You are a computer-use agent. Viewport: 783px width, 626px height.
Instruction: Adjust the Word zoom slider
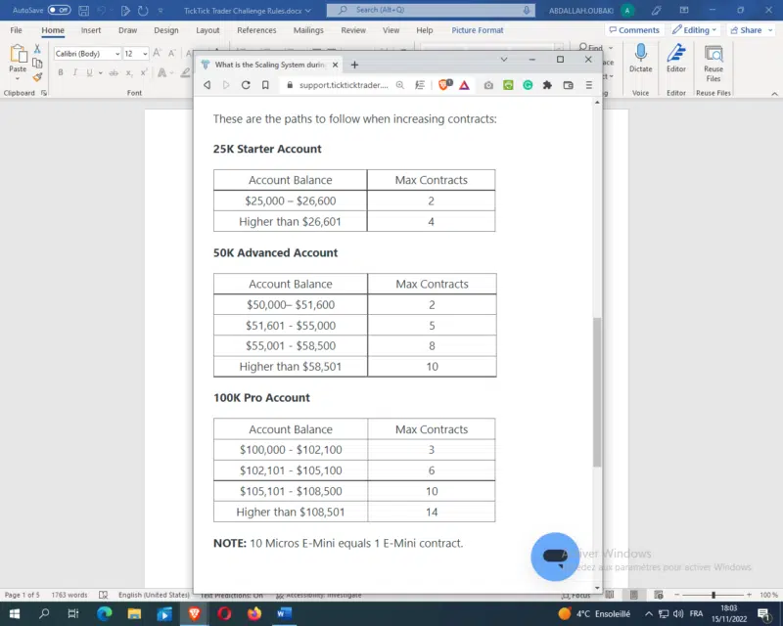[714, 595]
